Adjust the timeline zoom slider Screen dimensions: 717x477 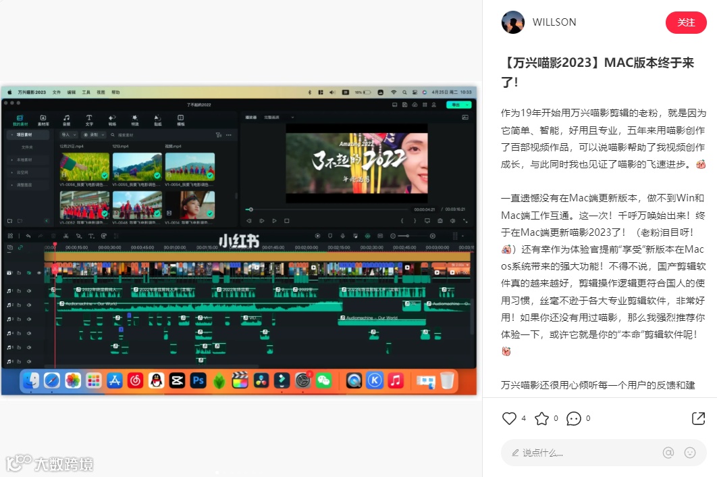[408, 236]
